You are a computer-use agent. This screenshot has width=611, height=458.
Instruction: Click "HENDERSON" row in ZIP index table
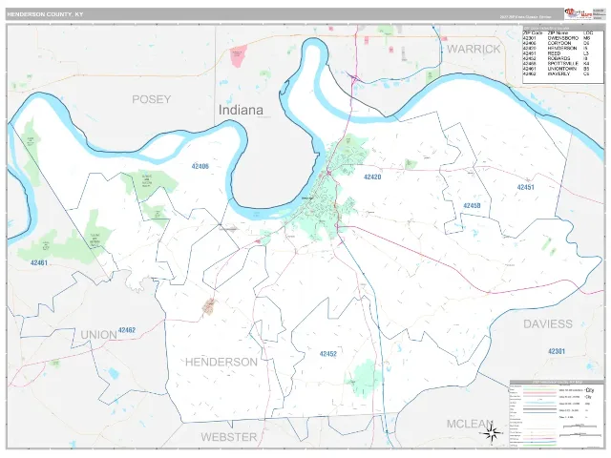coord(557,49)
